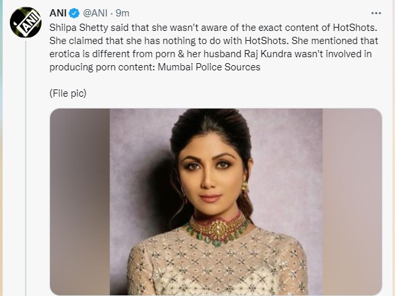This screenshot has height=296, width=395.
Task: Open the tweet's three-dot more menu
Action: pyautogui.click(x=376, y=12)
